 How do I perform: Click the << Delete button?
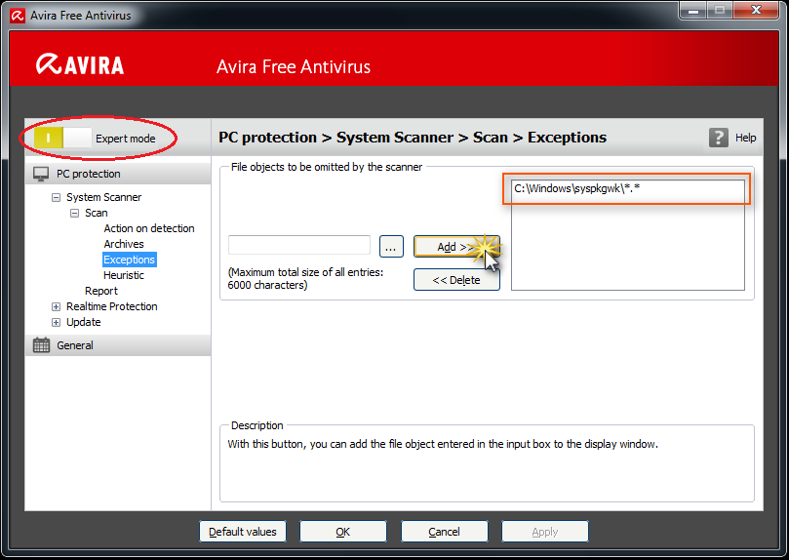click(x=456, y=280)
